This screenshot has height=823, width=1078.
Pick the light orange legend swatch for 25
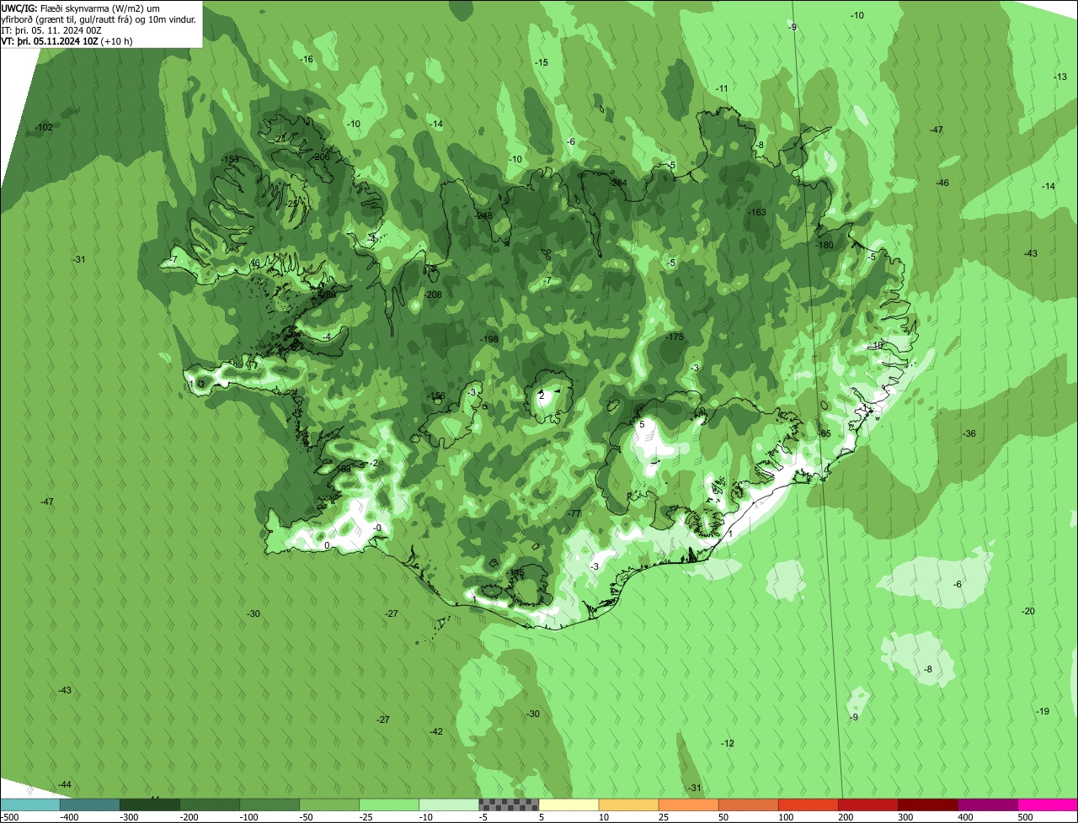pyautogui.click(x=687, y=804)
